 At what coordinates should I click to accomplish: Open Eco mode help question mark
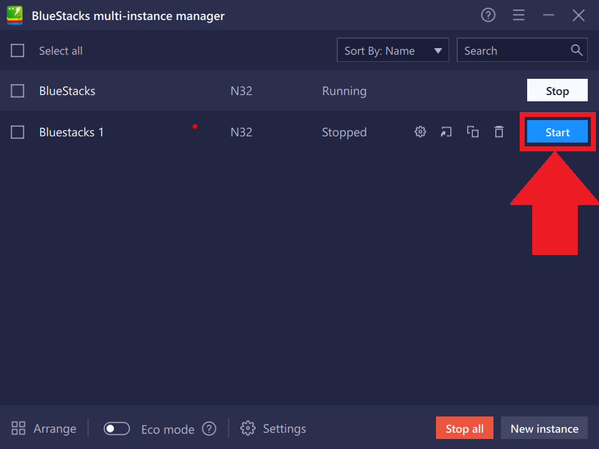coord(209,429)
